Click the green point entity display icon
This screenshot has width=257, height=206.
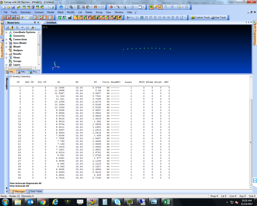click(75, 17)
